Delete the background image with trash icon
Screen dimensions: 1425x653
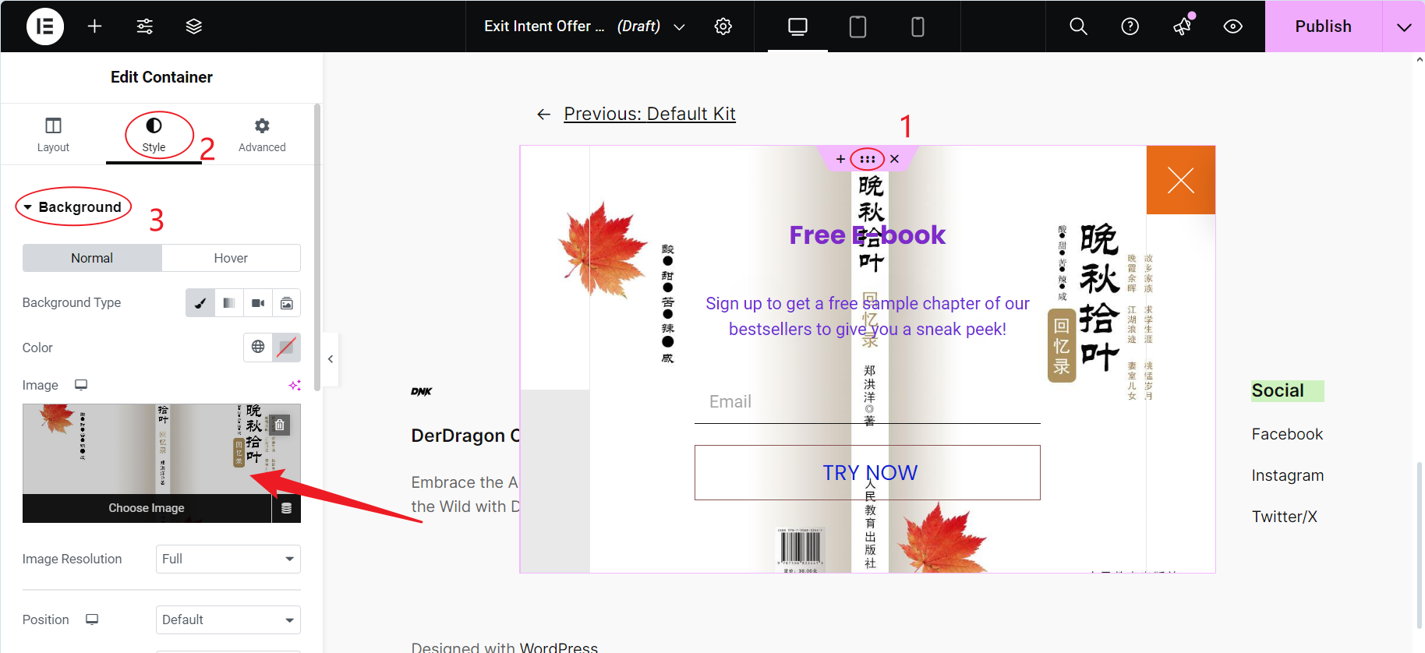280,425
